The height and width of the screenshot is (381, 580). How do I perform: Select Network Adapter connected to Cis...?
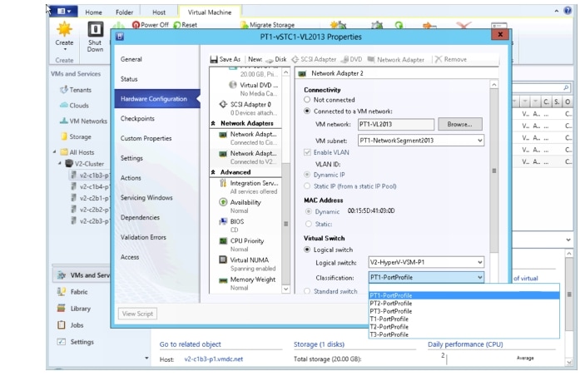coord(248,138)
